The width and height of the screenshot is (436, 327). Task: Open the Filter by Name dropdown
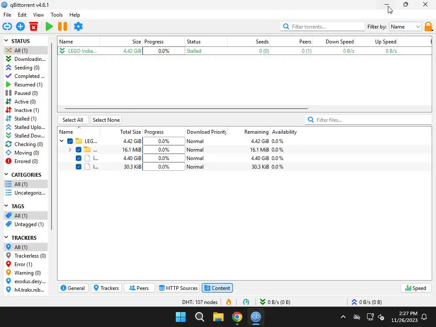(x=405, y=27)
